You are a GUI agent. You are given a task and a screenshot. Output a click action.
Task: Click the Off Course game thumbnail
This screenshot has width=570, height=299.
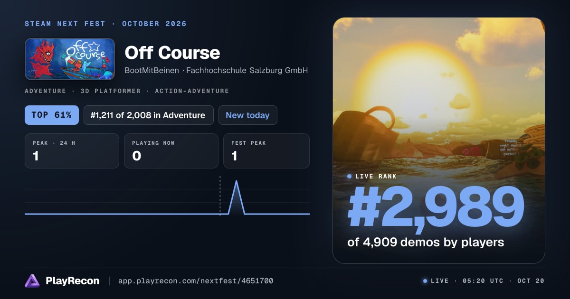tap(70, 59)
